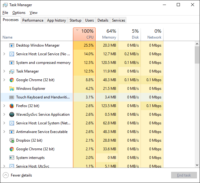Switch to the Startup tab
The image size is (200, 183).
point(75,20)
